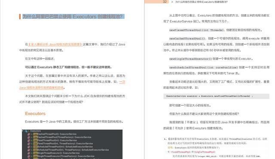Click the line '但是为什么我说不建议大家使用这个类来创建线程池呢?'
Image resolution: width=275 pixels, height=159 pixels.
point(204,114)
